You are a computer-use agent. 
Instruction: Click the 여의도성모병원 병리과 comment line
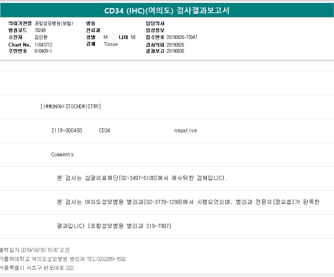tap(188, 202)
